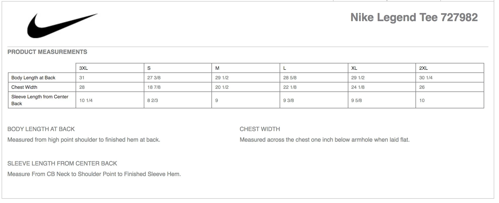Click the PRODUCT MEASUREMENTS heading

(x=47, y=52)
